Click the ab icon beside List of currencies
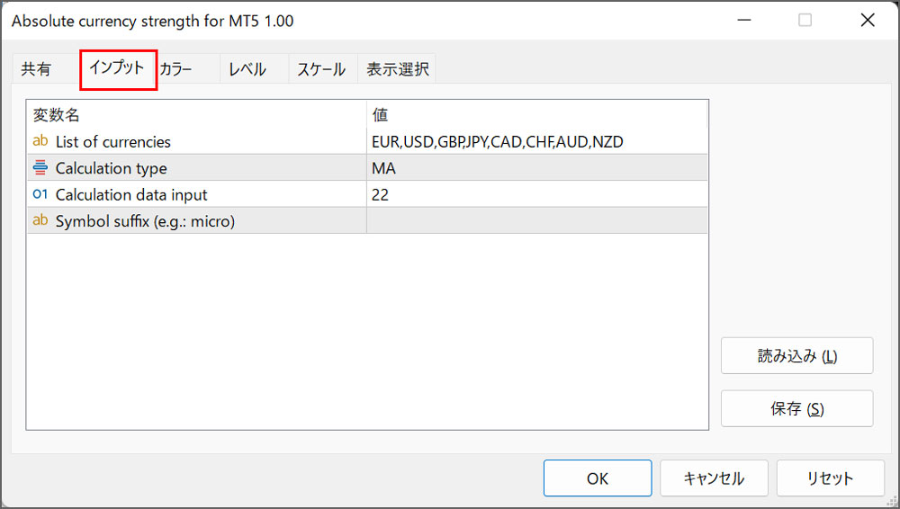900x509 pixels. point(40,140)
